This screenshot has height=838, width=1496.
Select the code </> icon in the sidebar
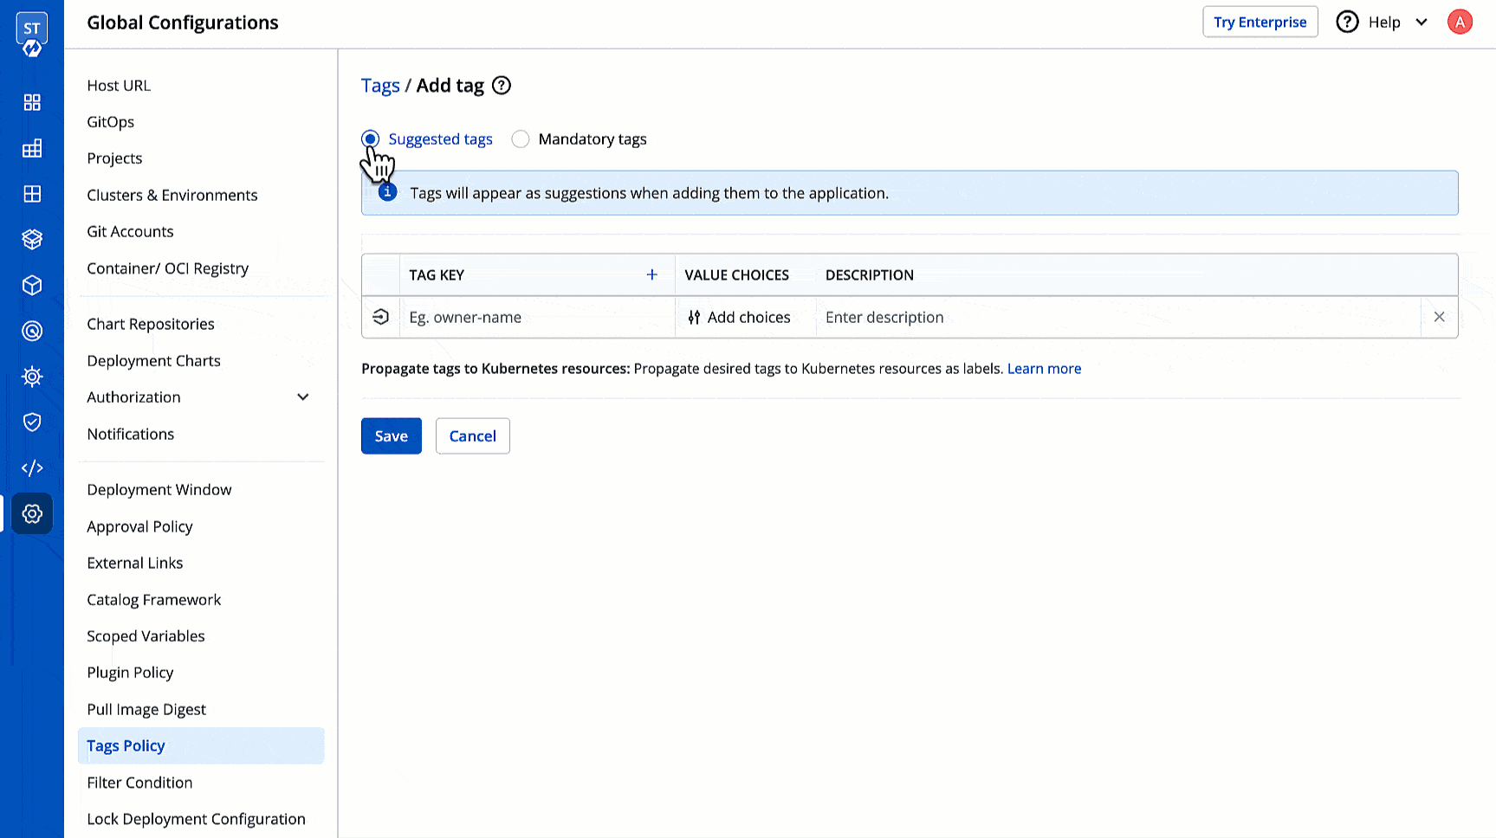32,467
